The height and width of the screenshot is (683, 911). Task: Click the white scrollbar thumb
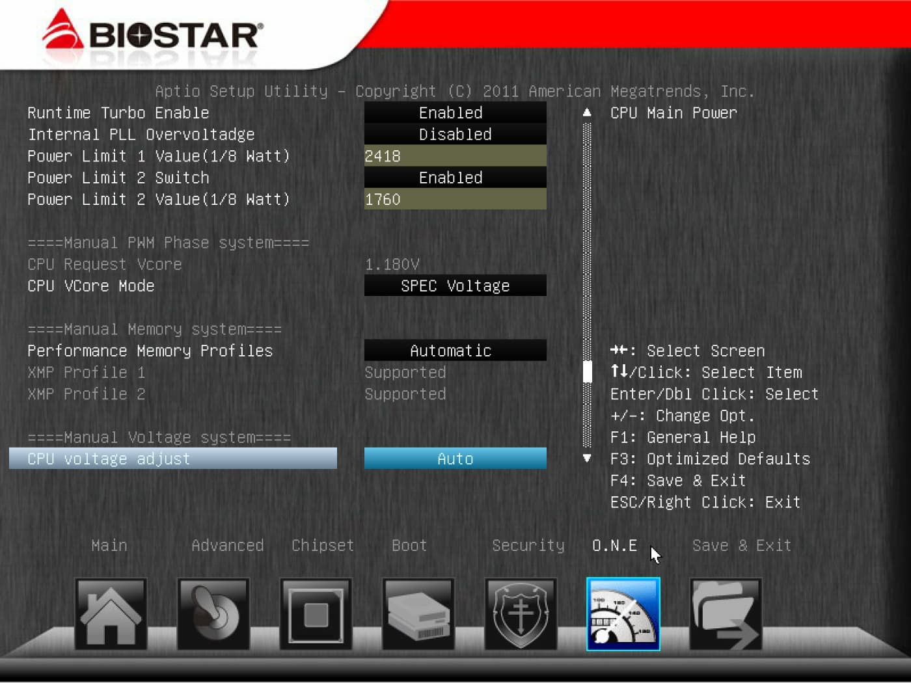(x=587, y=372)
